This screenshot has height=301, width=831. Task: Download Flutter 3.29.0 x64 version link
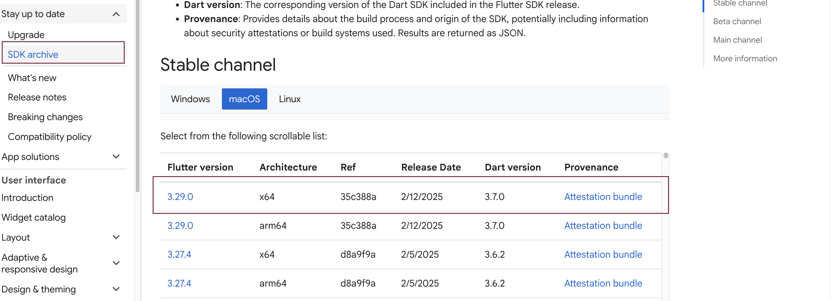[x=180, y=197]
